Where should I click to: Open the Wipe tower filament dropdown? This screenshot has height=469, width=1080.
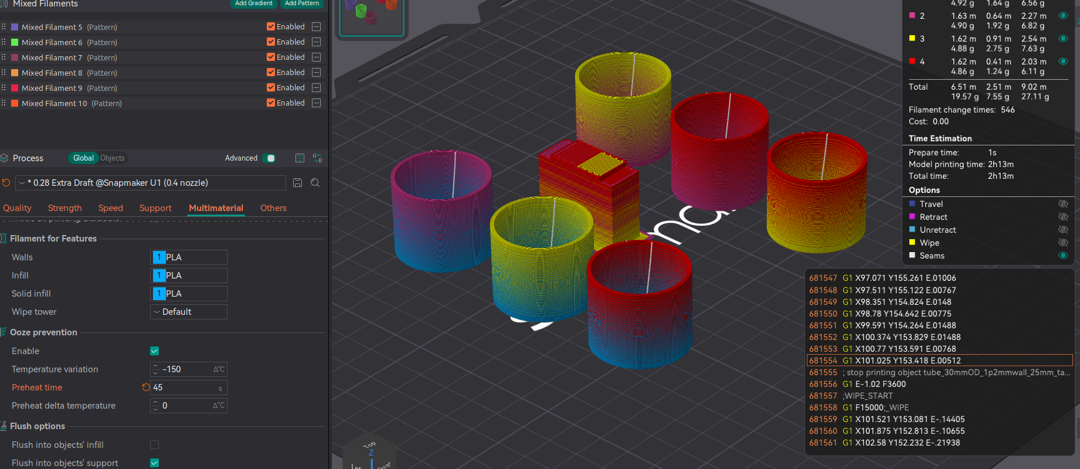click(x=189, y=312)
